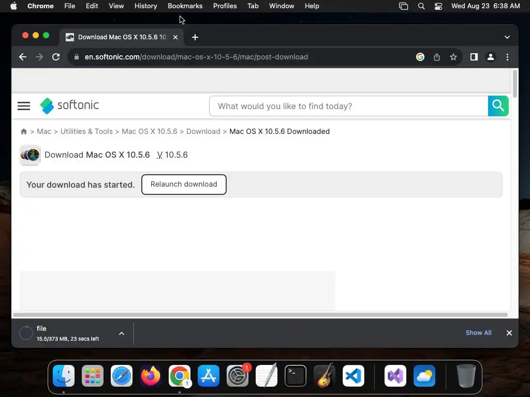530x397 pixels.
Task: Focus the Softonic search field
Action: pyautogui.click(x=348, y=106)
